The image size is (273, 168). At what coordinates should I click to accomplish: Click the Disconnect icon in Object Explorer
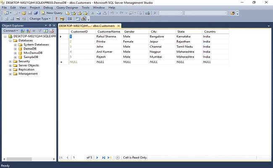coord(28,31)
